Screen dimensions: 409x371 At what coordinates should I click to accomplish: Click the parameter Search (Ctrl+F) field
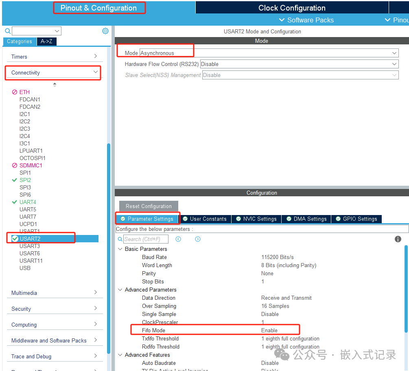(146, 239)
